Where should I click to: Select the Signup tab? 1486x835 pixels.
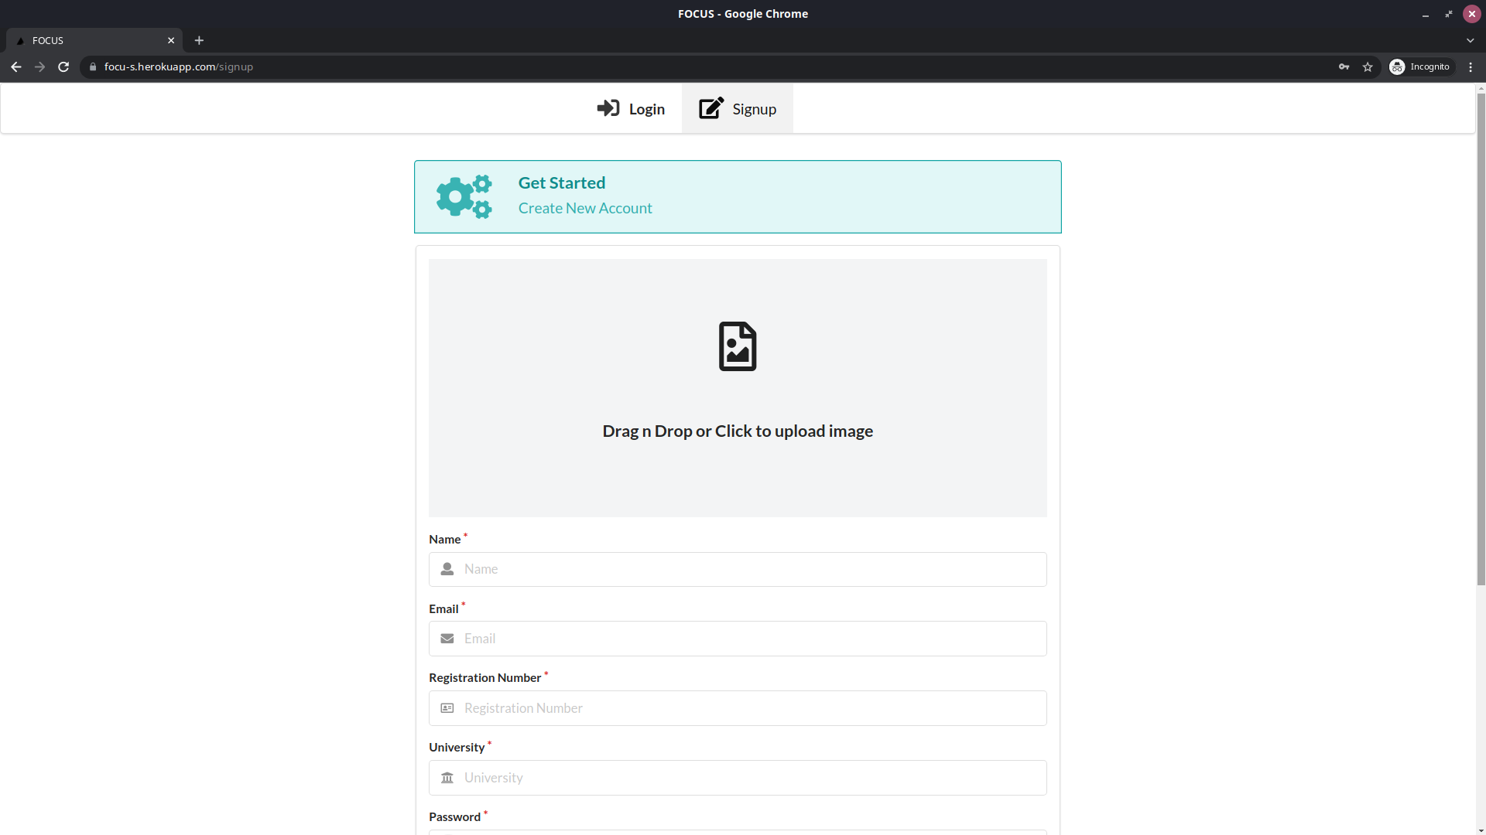click(737, 109)
